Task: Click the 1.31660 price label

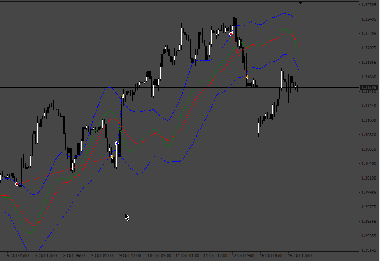Action: click(369, 77)
